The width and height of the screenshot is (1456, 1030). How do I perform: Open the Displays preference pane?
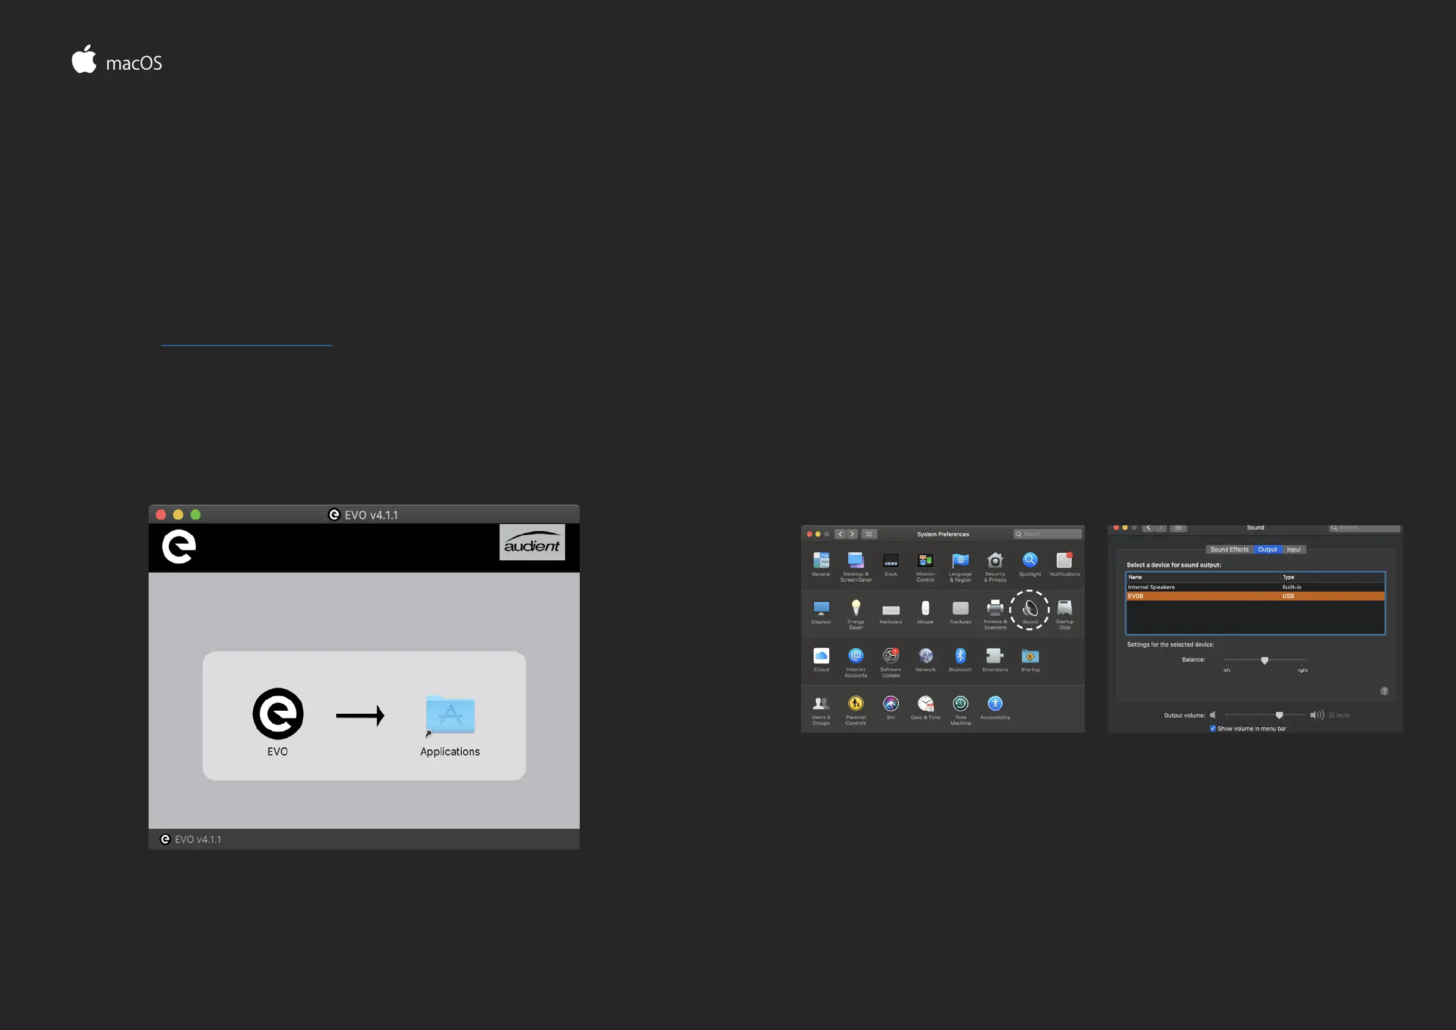[x=821, y=609]
